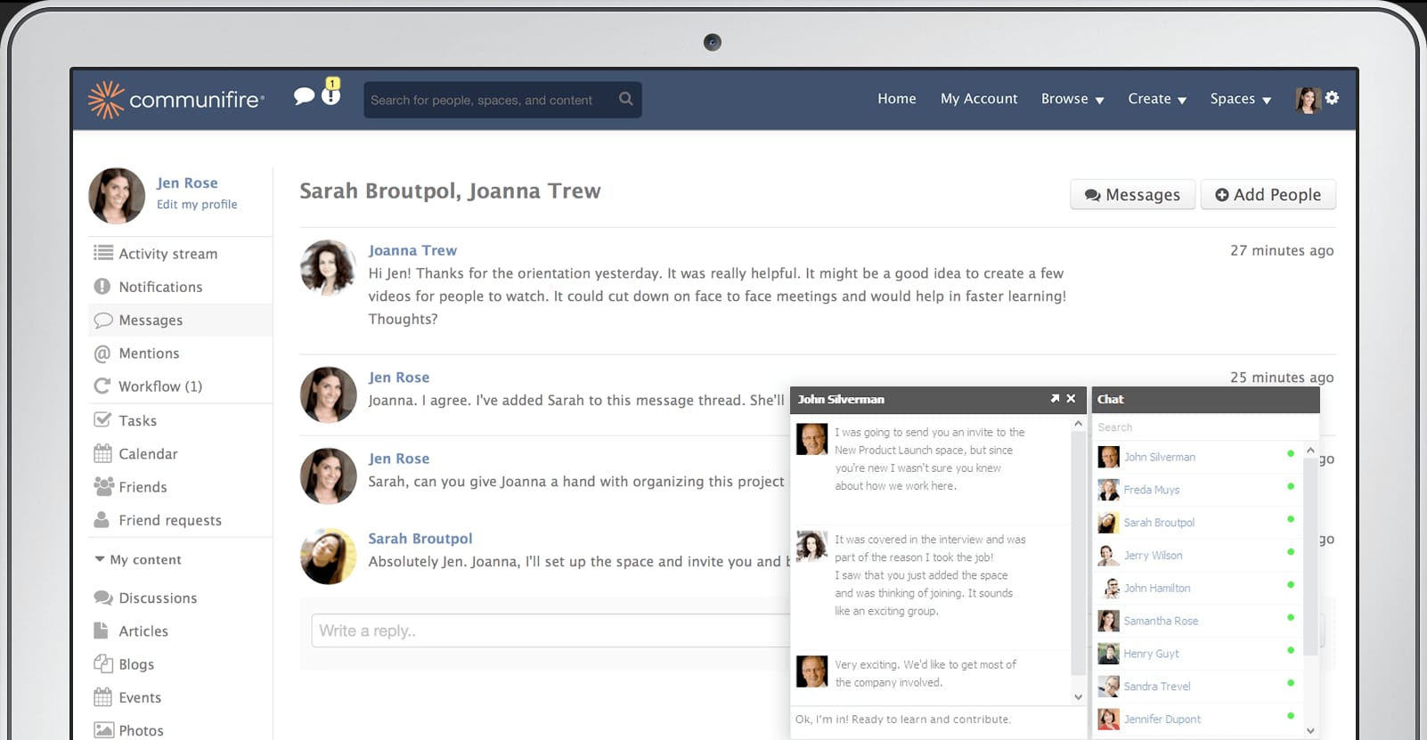Screen dimensions: 1427x740
Task: Open the chat bubble icon in header
Action: click(x=305, y=95)
